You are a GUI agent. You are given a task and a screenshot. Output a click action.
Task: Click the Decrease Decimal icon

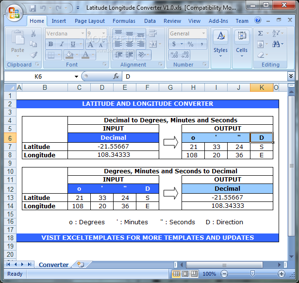pyautogui.click(x=185, y=55)
